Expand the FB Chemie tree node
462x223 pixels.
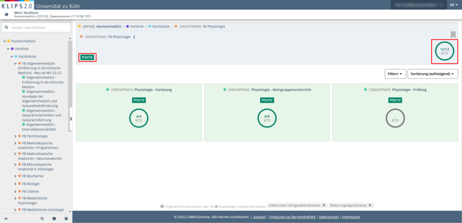click(15, 192)
